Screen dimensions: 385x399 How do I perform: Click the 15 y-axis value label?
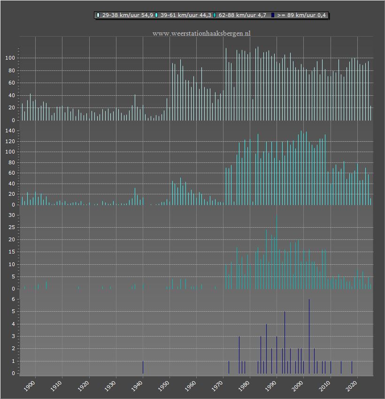point(12,252)
